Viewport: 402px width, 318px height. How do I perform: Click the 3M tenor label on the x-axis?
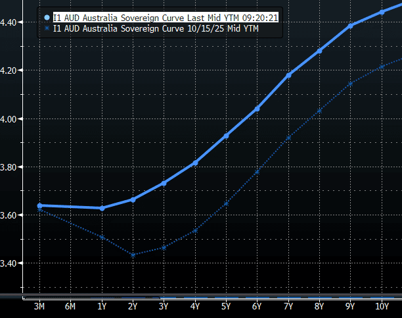pyautogui.click(x=39, y=306)
